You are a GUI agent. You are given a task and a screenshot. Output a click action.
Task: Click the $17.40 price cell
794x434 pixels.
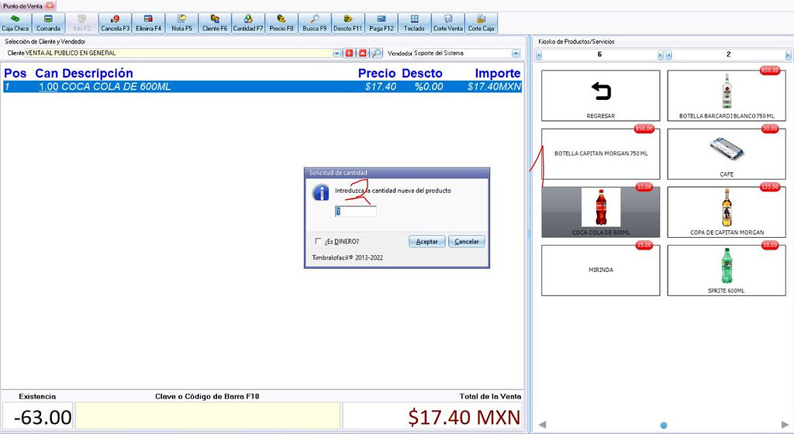[380, 87]
